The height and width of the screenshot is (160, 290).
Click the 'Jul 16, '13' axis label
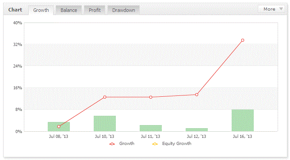242,137
